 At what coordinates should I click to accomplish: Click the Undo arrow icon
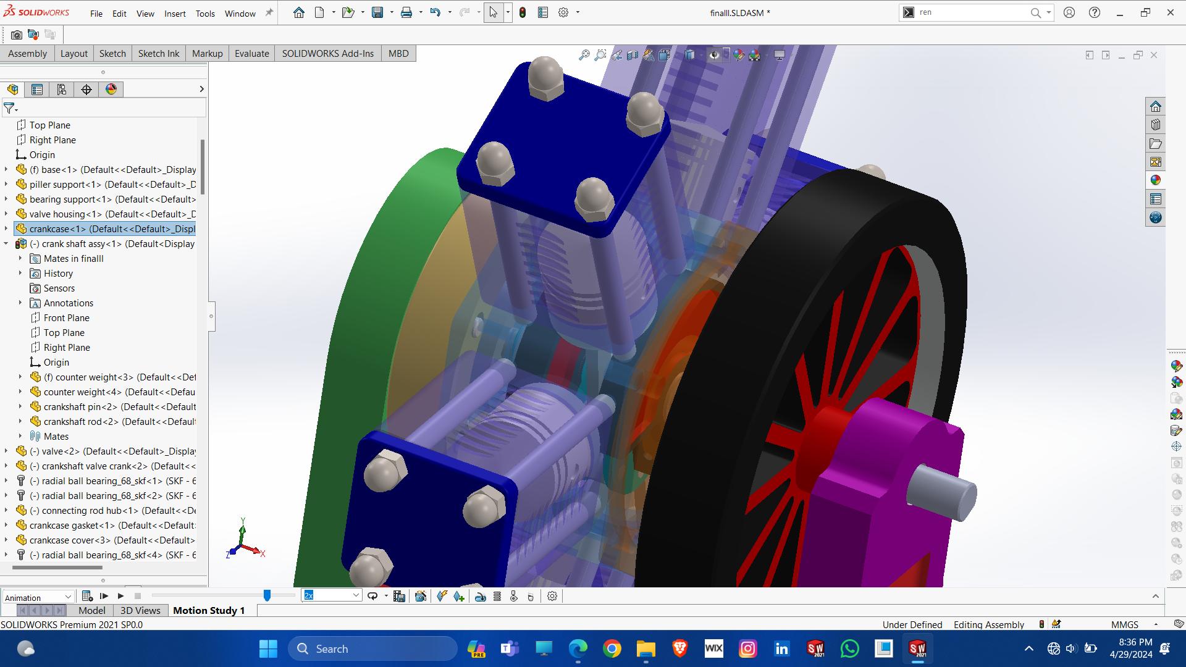click(435, 12)
